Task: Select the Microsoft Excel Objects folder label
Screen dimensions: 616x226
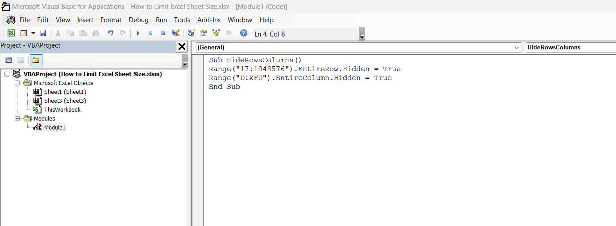Action: click(63, 83)
